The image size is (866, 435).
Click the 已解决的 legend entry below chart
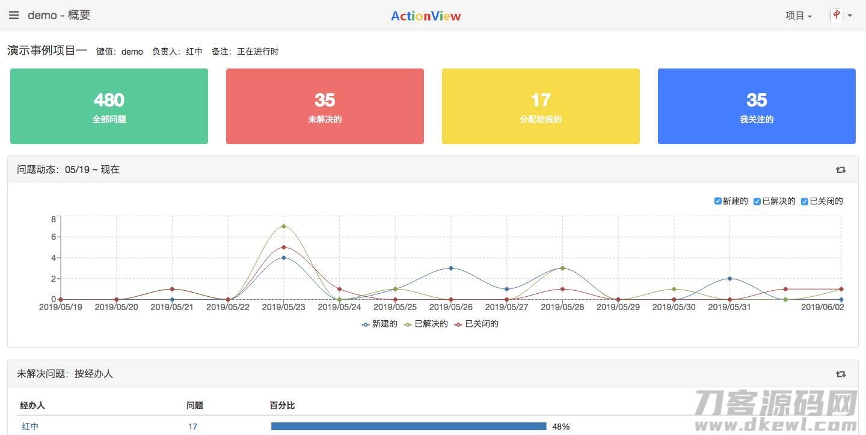click(426, 324)
